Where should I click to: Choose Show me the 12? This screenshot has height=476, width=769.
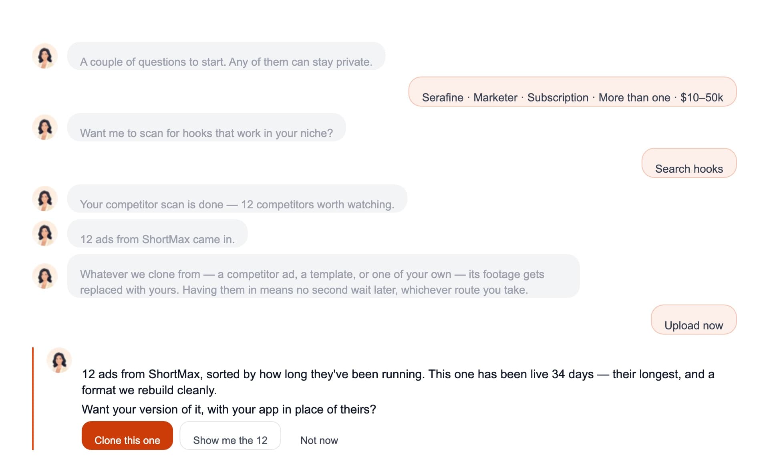coord(230,436)
